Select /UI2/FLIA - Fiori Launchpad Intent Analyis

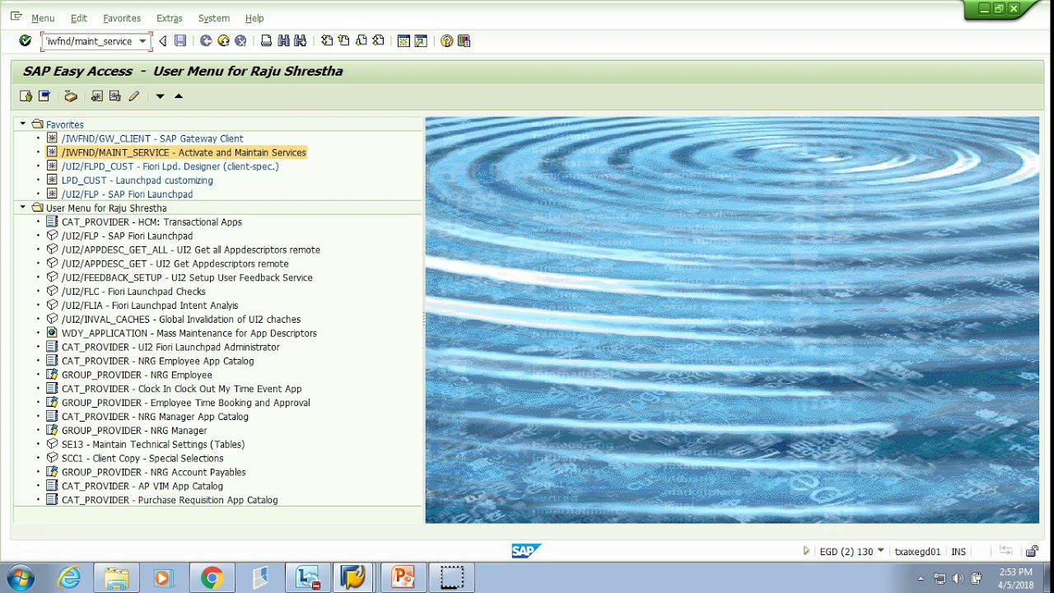tap(150, 306)
